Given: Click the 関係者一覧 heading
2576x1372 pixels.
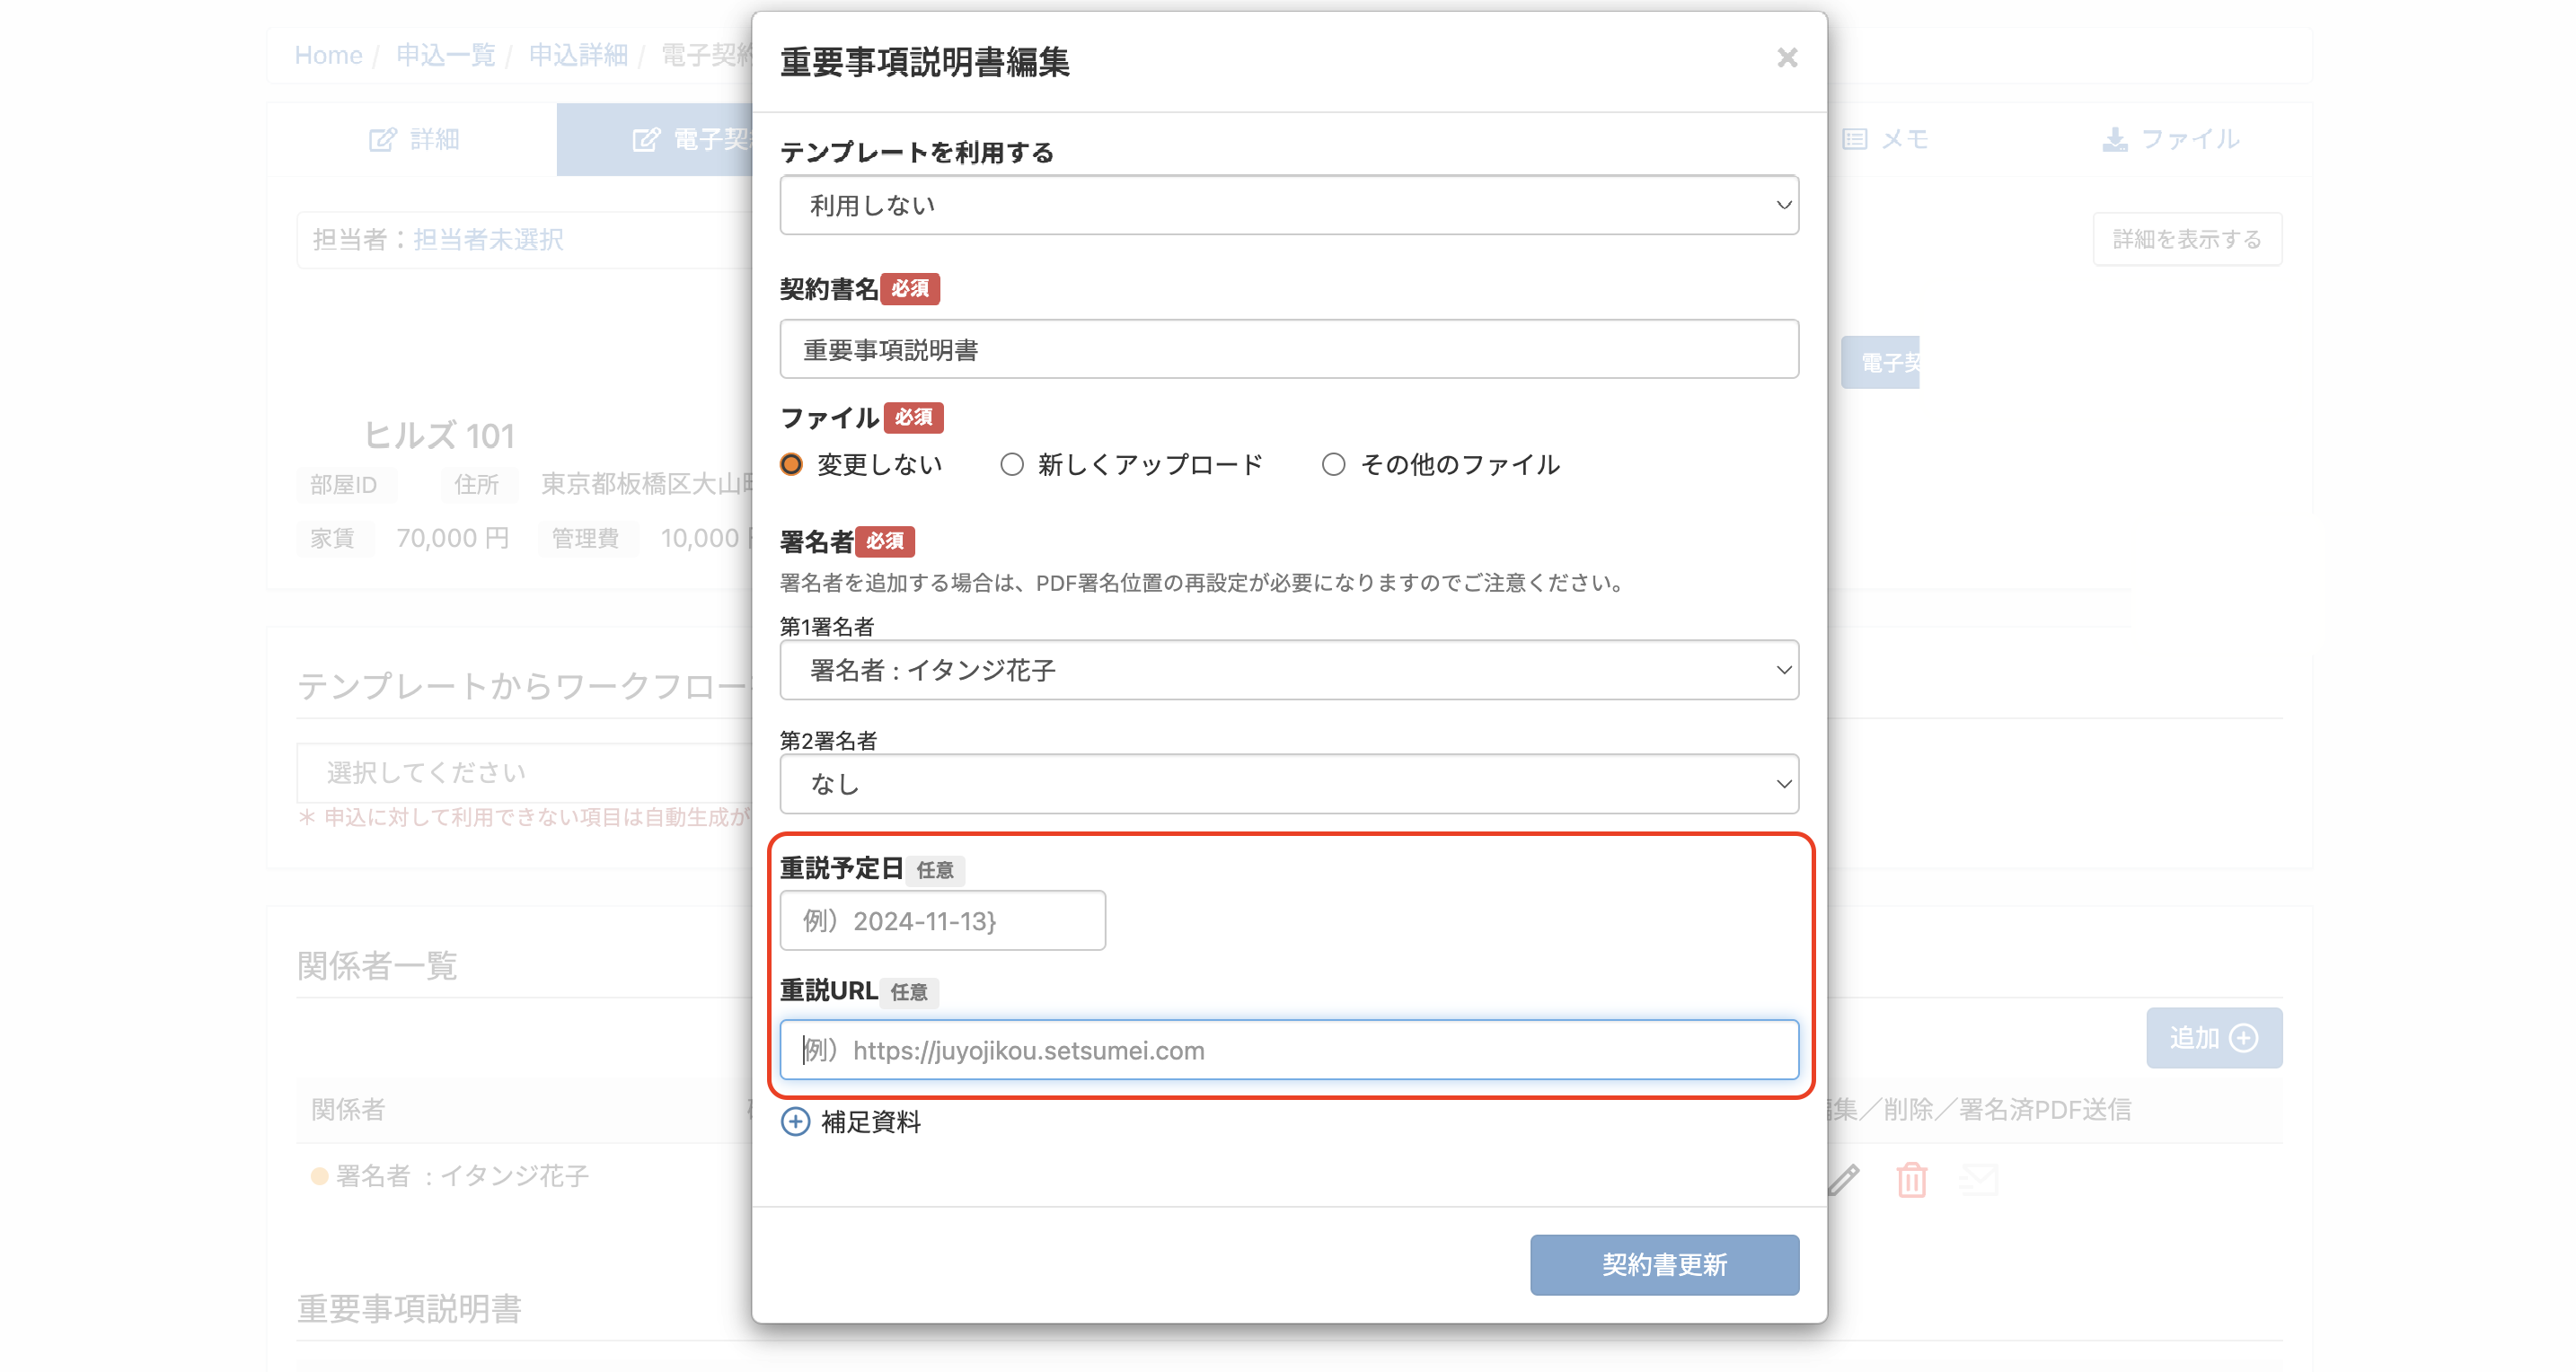Looking at the screenshot, I should tap(377, 966).
